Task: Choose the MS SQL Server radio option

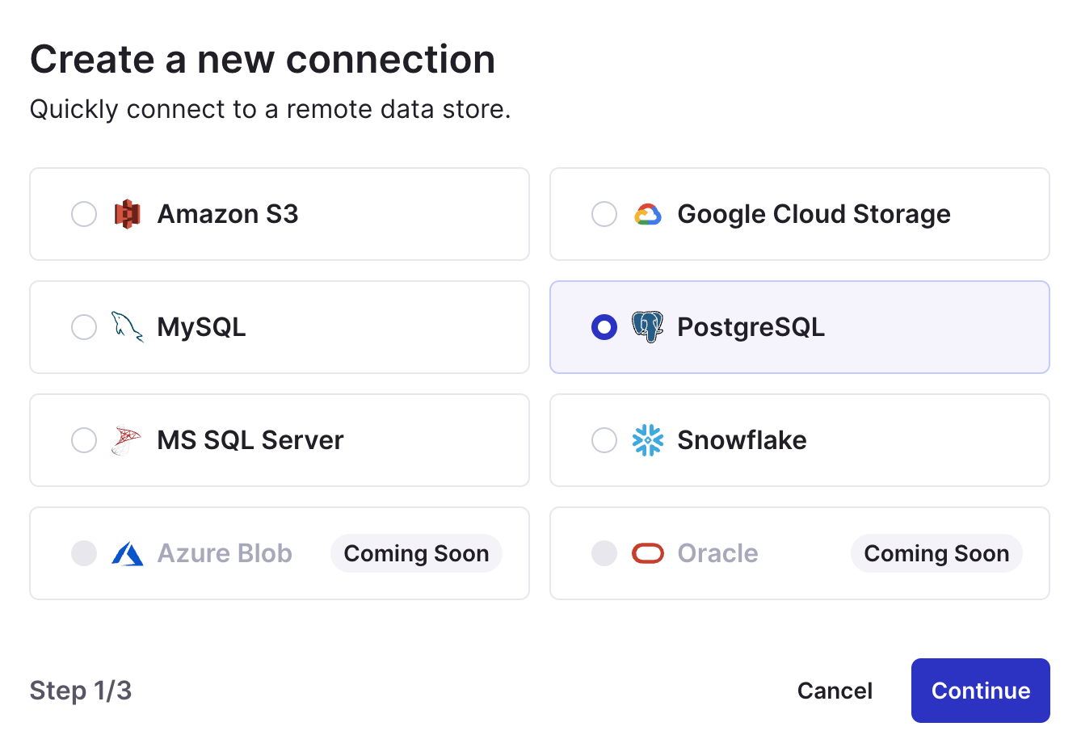Action: (x=84, y=440)
